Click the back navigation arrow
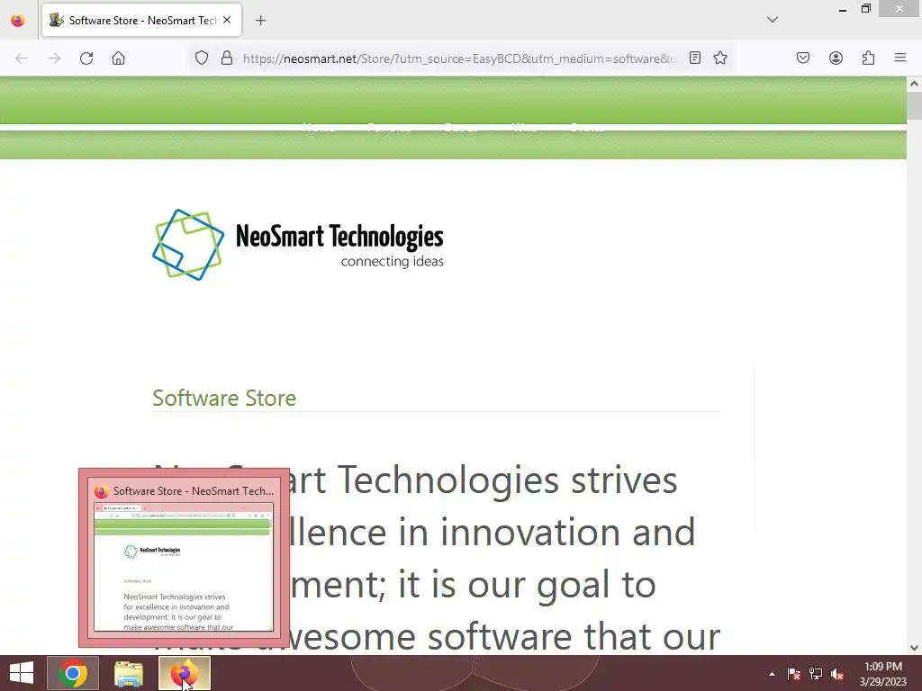Viewport: 922px width, 691px height. point(22,58)
